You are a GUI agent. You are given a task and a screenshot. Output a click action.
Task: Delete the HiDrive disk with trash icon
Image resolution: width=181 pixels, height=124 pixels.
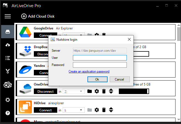coord(104,110)
